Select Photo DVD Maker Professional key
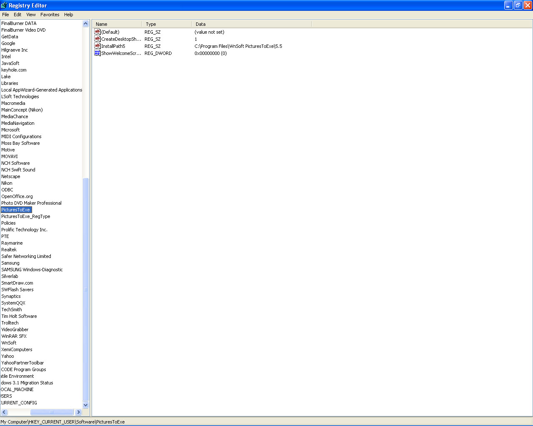Viewport: 533px width, 426px height. (31, 203)
